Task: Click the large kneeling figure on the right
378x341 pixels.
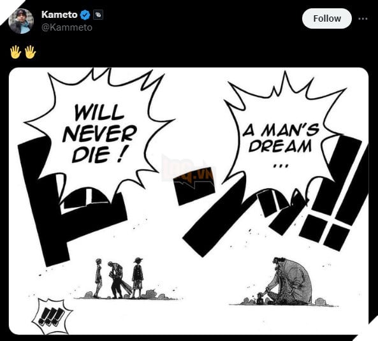Action: click(x=288, y=280)
